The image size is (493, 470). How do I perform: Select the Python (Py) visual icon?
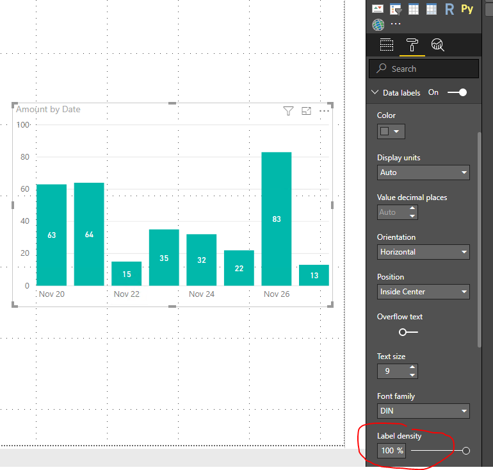coord(467,9)
